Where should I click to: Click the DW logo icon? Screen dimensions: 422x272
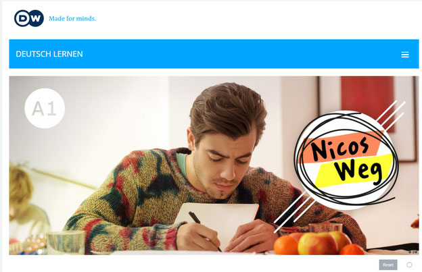pyautogui.click(x=29, y=18)
